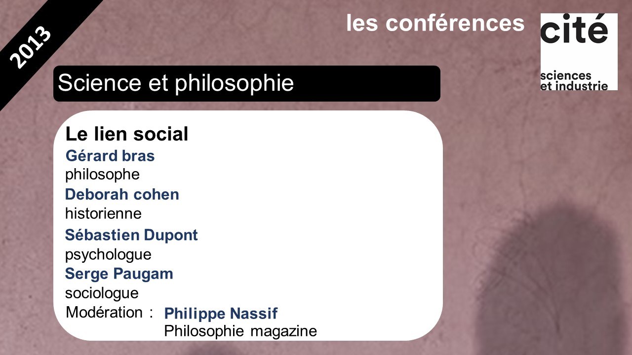The height and width of the screenshot is (355, 632).
Task: Select the name Sébastien Dupont
Action: coord(131,235)
